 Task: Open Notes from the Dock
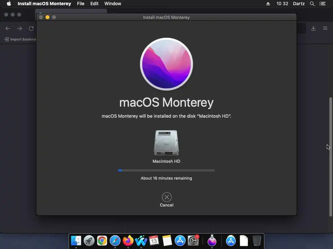tap(167, 241)
